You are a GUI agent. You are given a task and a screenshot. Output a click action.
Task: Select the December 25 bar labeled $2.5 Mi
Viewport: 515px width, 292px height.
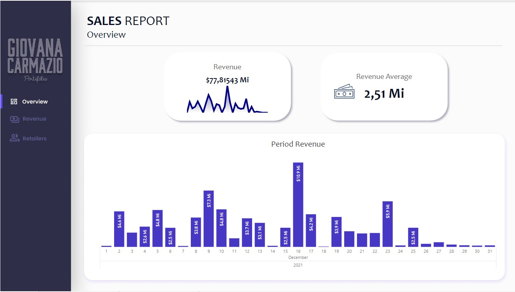pyautogui.click(x=413, y=237)
